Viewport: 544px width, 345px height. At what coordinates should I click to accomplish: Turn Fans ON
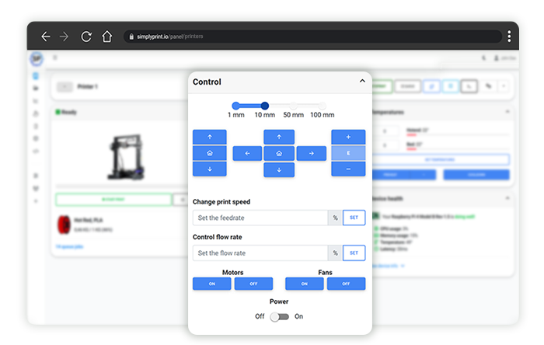305,284
